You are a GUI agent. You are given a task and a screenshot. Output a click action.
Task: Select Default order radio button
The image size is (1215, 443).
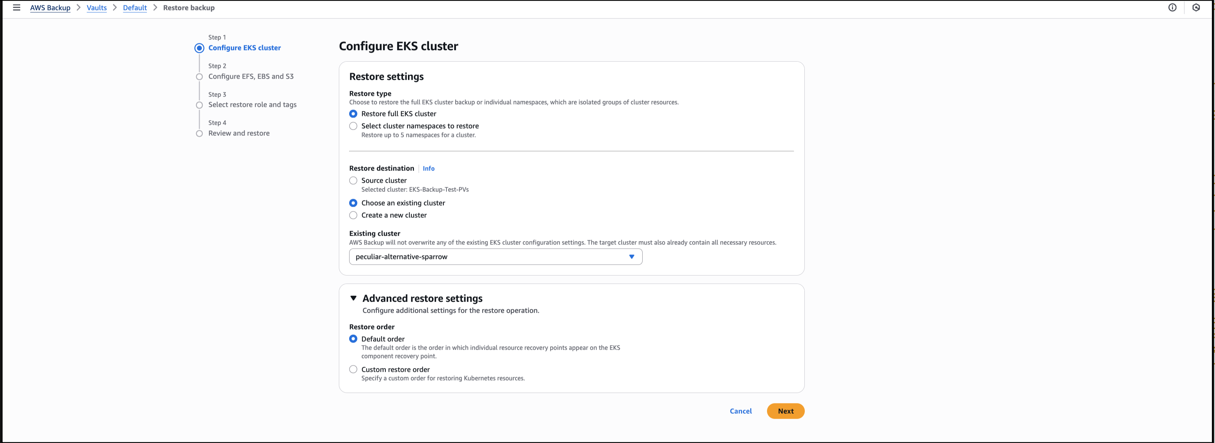(353, 339)
